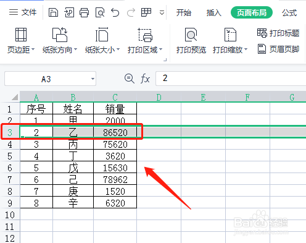The height and width of the screenshot is (243, 306).
Task: Click the cell containing 姓名
Action: (x=73, y=108)
